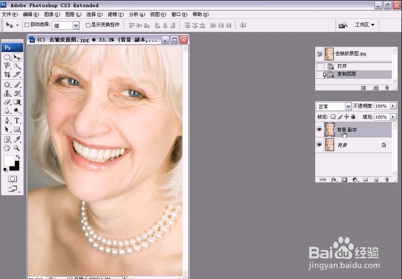Enable 显示变换控件 checkbox
This screenshot has height=279, width=402.
click(x=88, y=25)
